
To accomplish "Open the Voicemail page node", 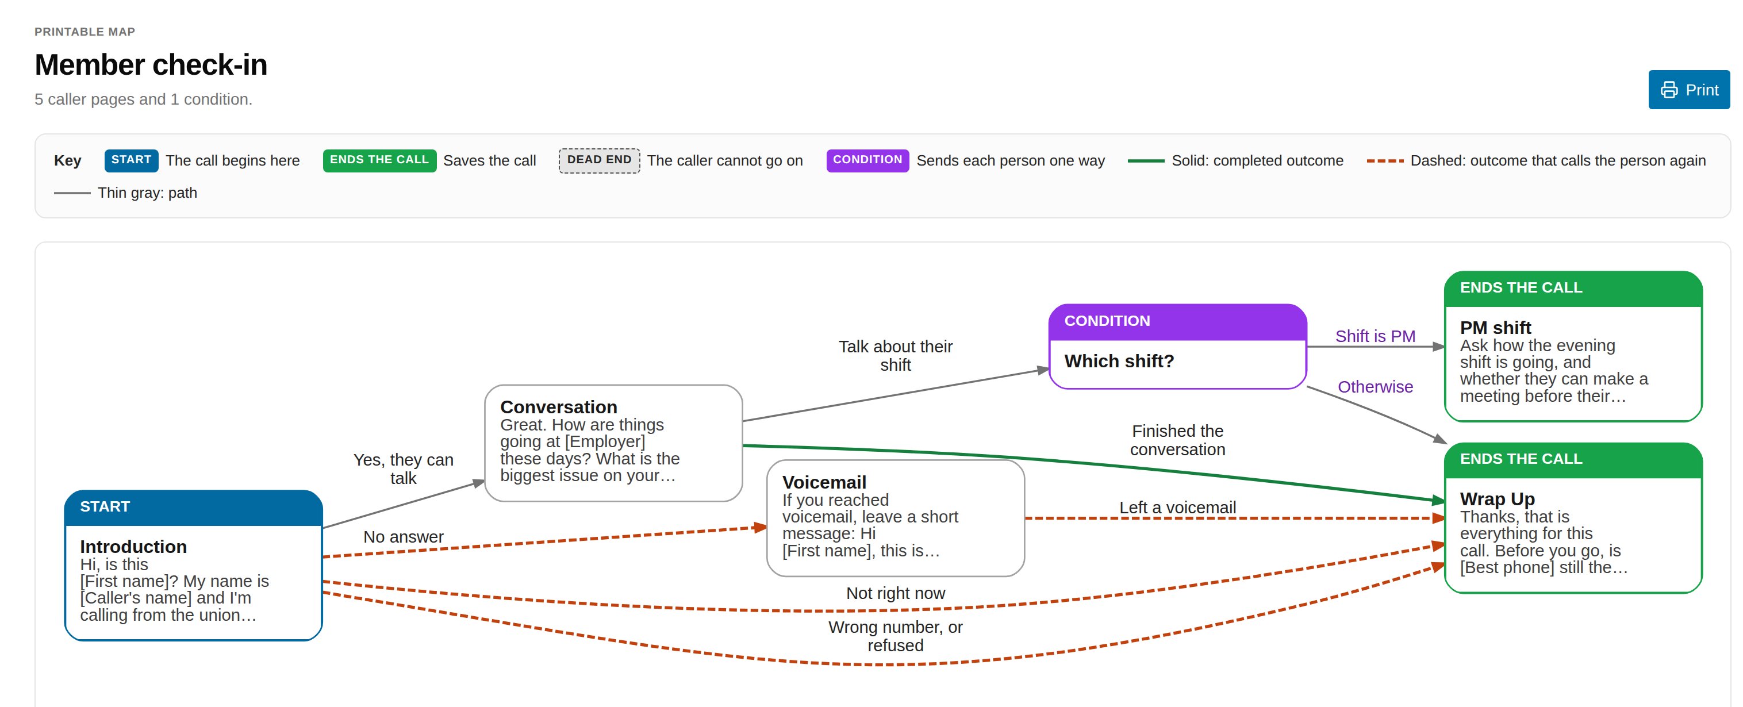I will point(895,518).
